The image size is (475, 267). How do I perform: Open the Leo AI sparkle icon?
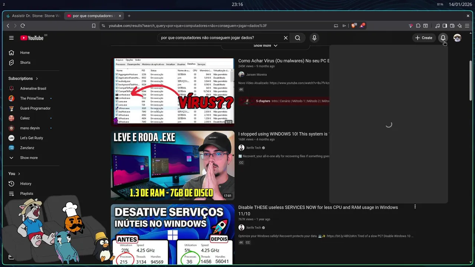tap(459, 26)
